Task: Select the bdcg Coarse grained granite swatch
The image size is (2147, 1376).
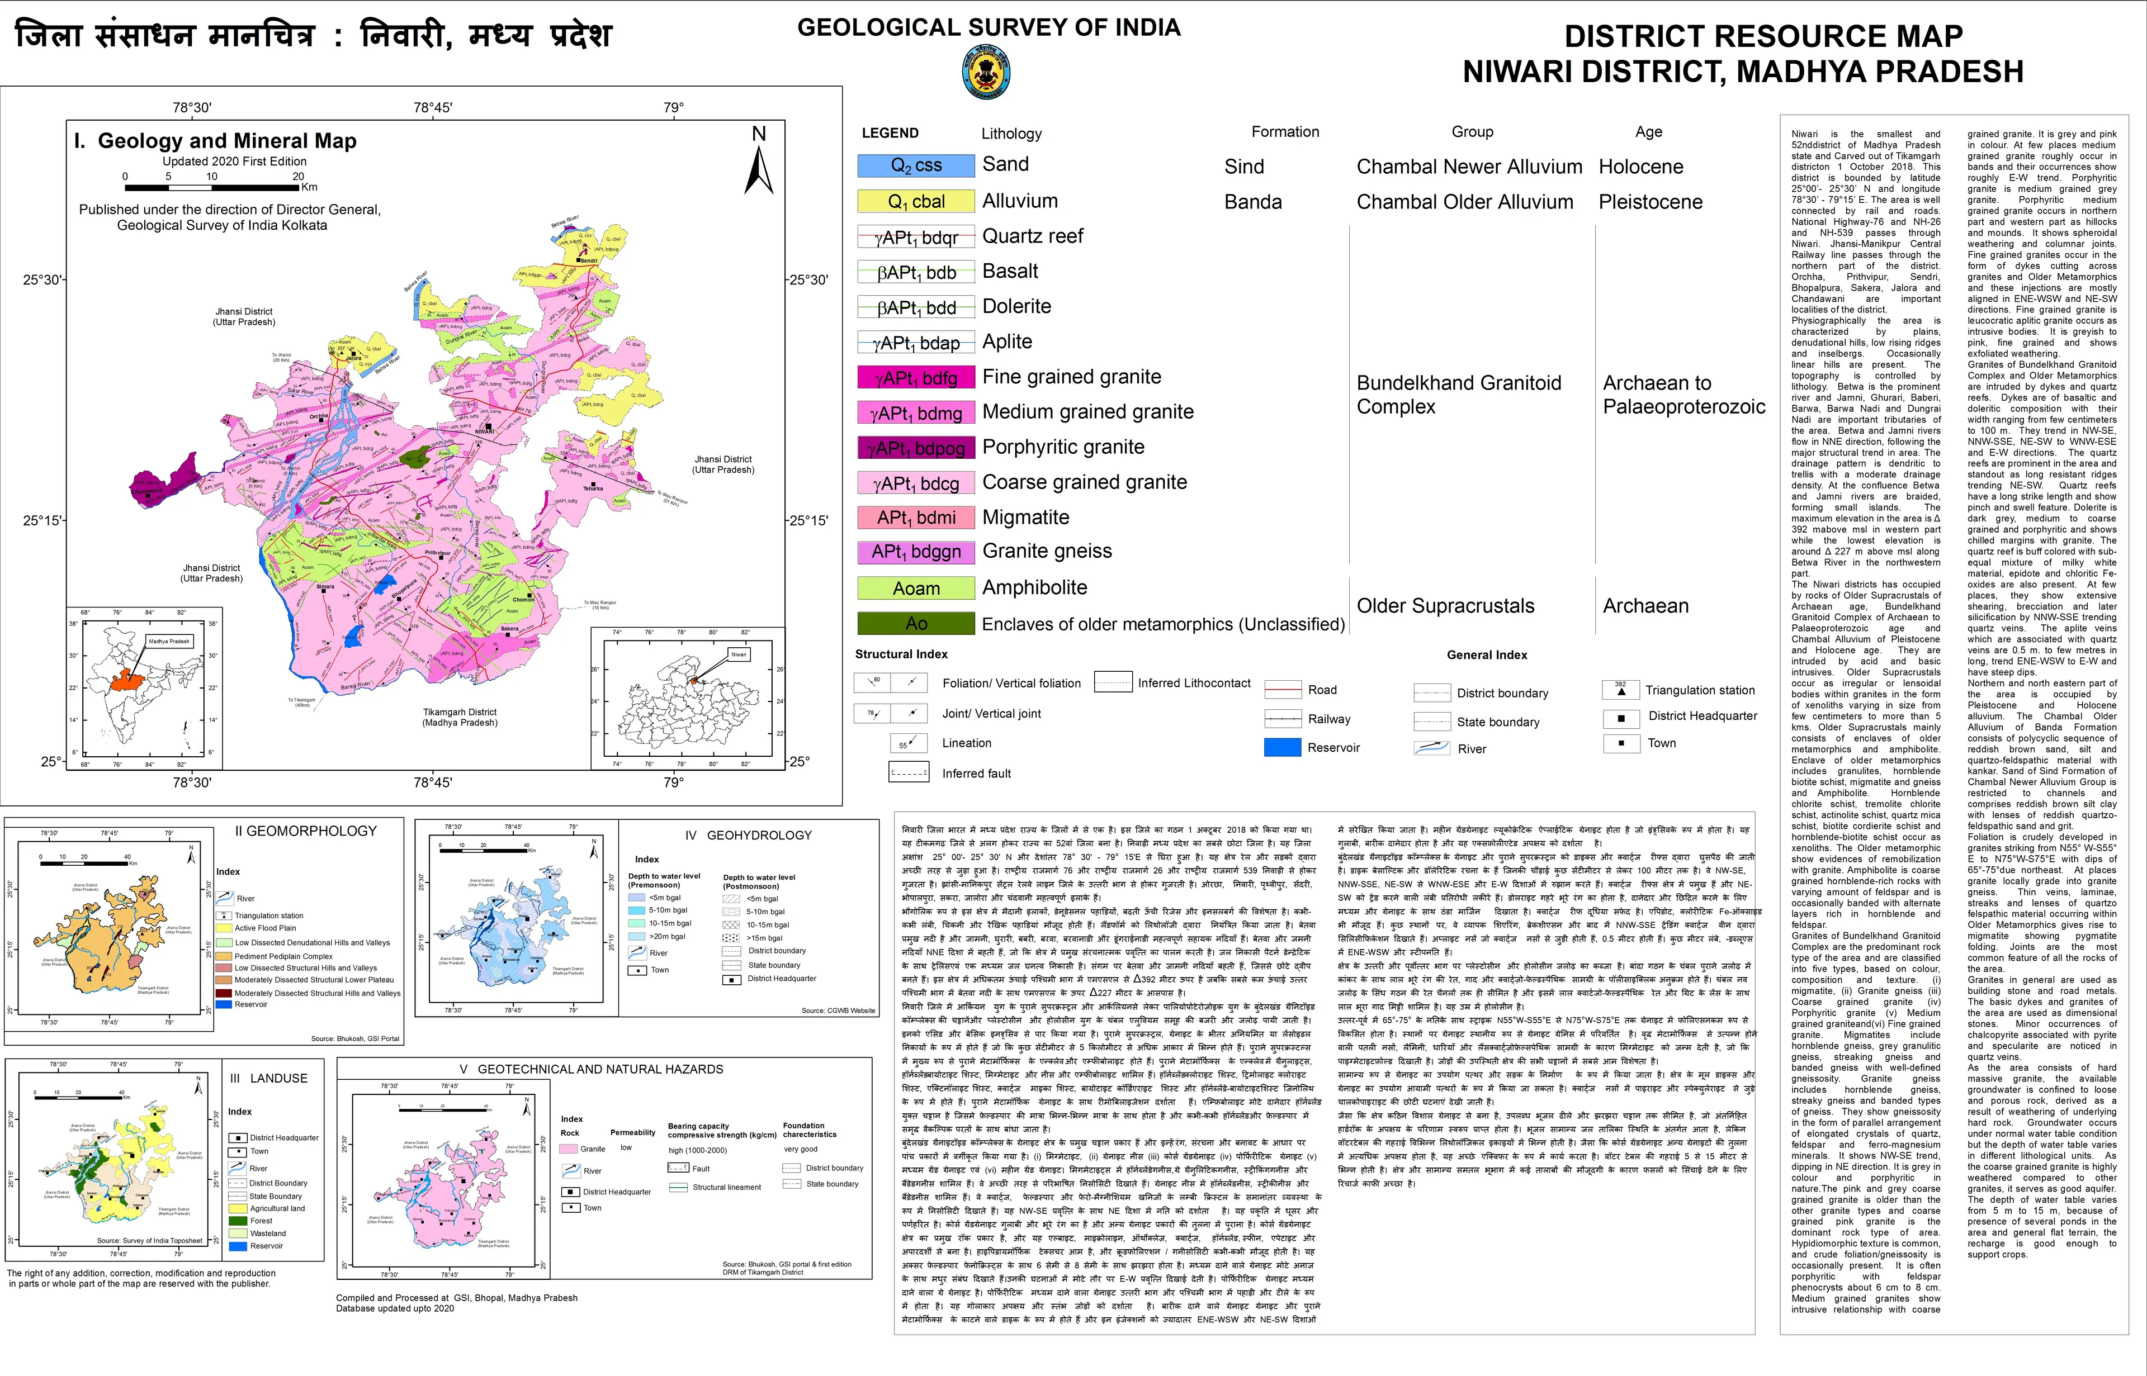Action: pyautogui.click(x=915, y=483)
